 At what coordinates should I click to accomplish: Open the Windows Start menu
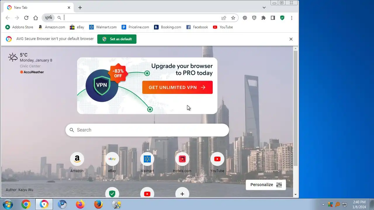pos(8,204)
